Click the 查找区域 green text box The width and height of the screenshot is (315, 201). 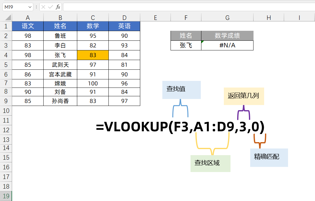pos(210,164)
